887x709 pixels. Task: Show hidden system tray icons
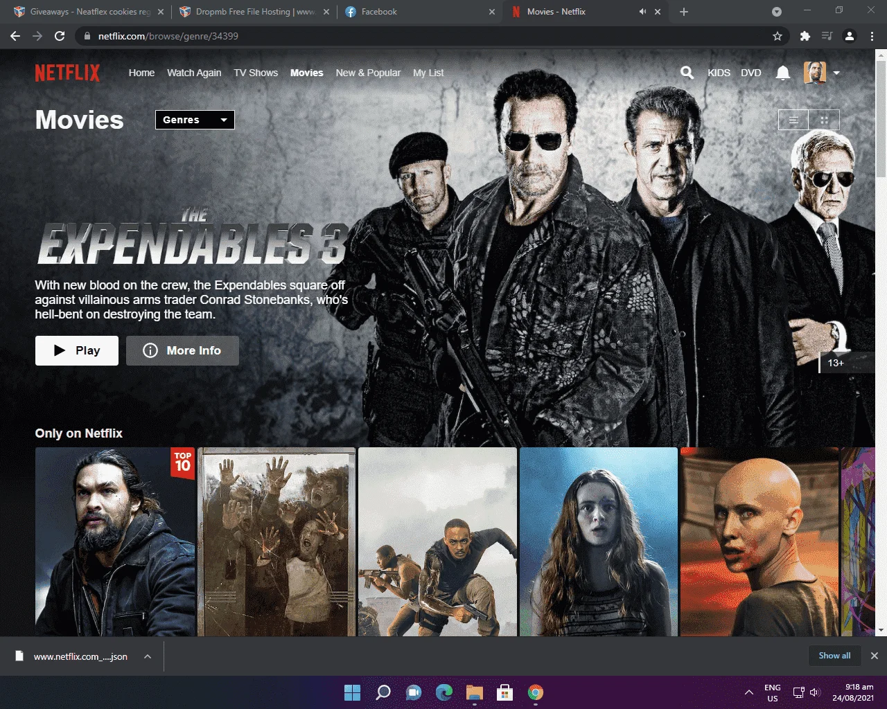(x=749, y=692)
